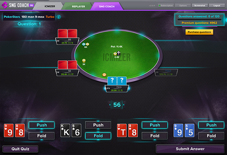Viewport: 227px width, 155px height.
Task: Click the dealer button chip on table
Action: click(x=104, y=75)
